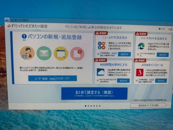173x130 pixels.
Task: Select the third page indicator dot
Action: tap(91, 106)
